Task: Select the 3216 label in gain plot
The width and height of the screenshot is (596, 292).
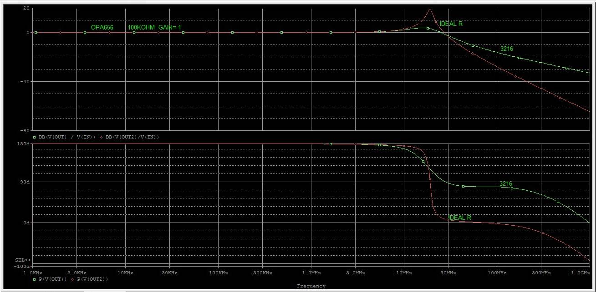Action: (506, 48)
